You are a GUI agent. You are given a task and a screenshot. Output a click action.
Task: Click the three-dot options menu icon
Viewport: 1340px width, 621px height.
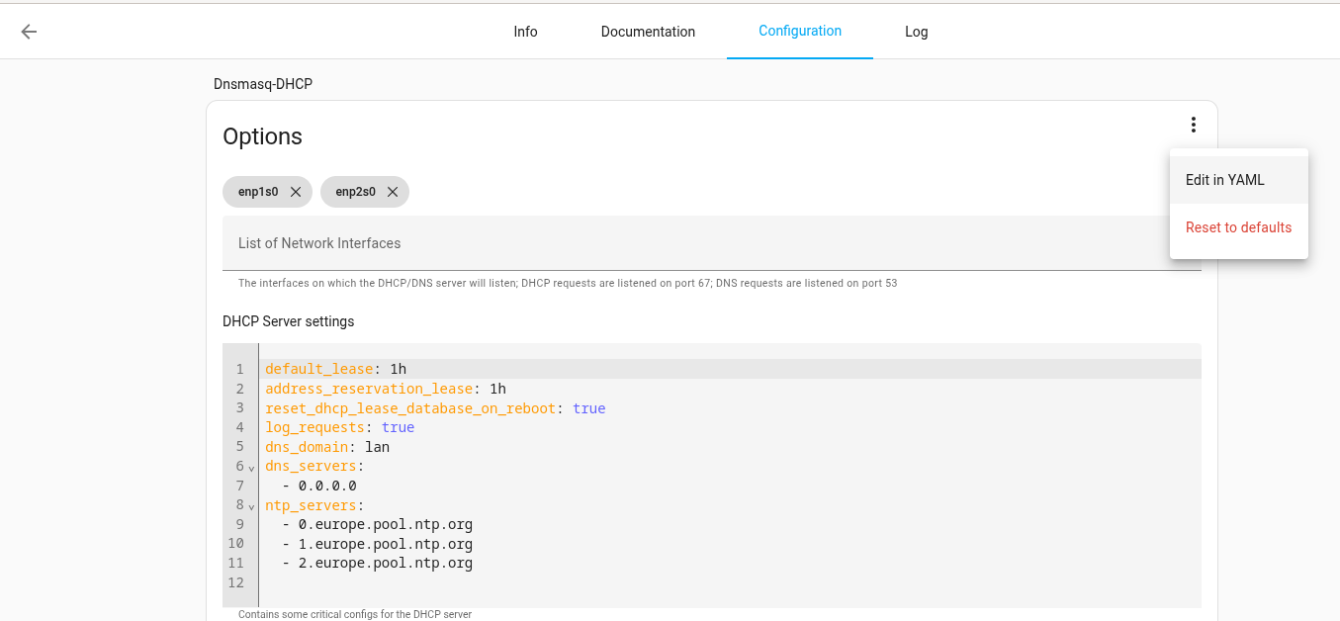tap(1194, 125)
